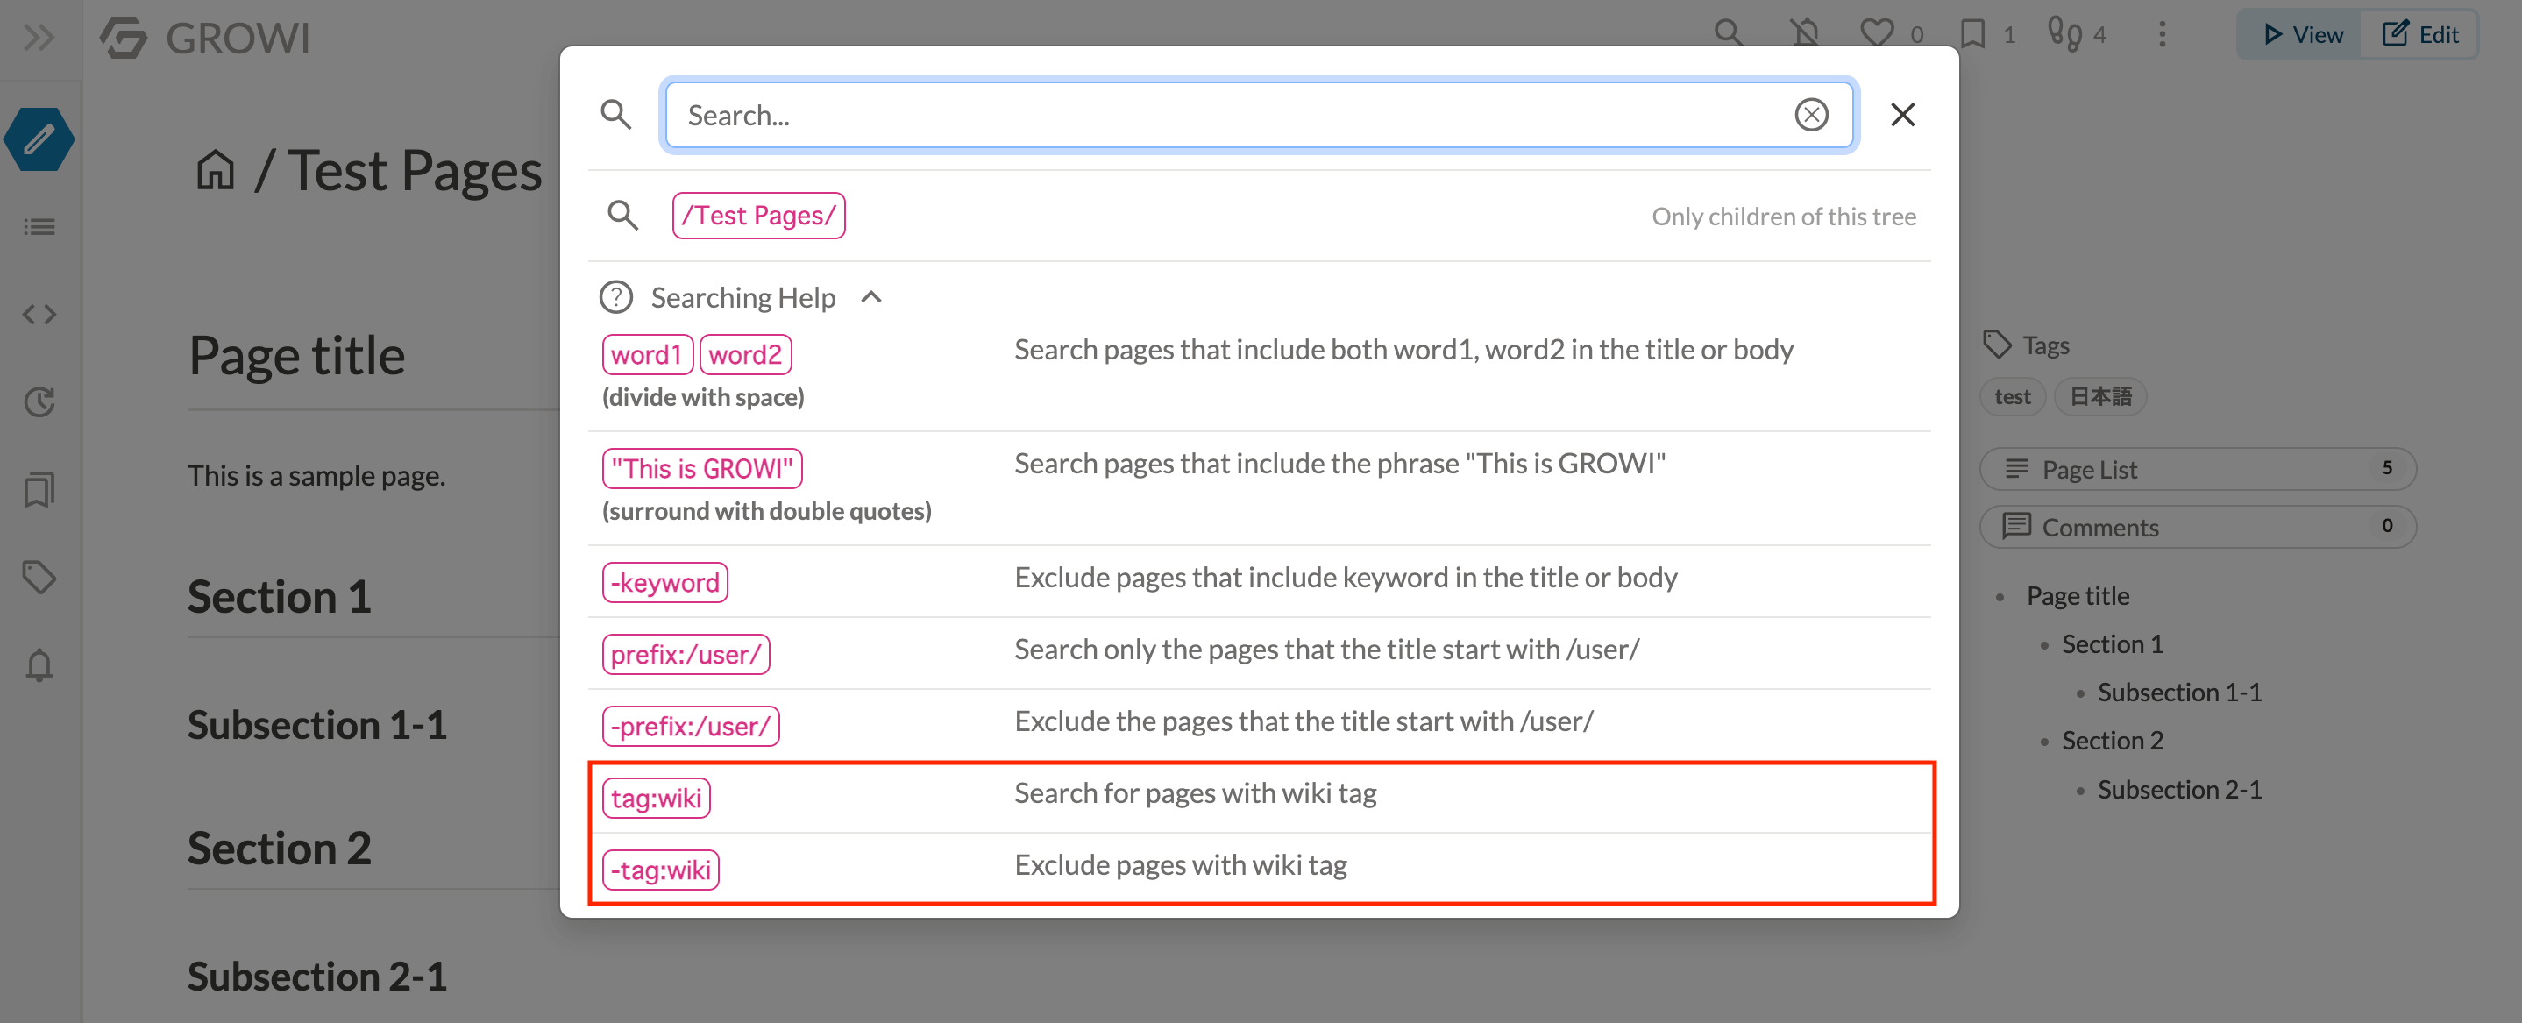Image resolution: width=2522 pixels, height=1023 pixels.
Task: Close the search modal with X
Action: click(x=1902, y=115)
